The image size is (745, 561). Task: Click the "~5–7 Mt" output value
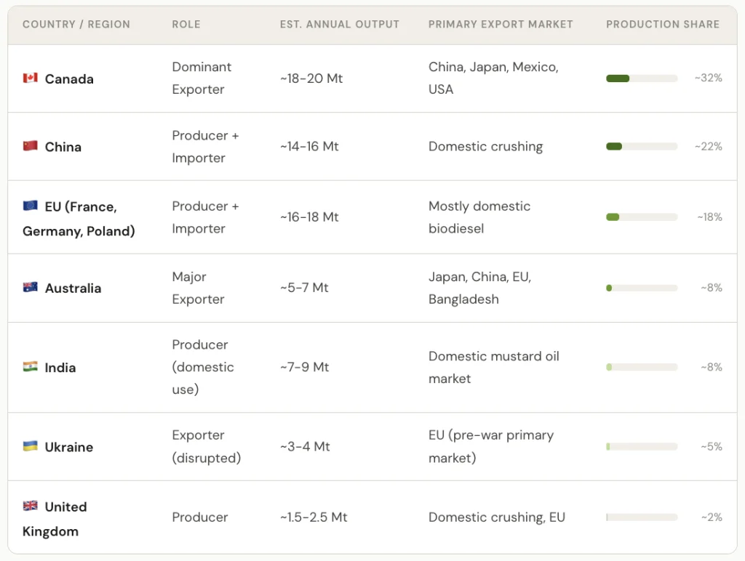pyautogui.click(x=304, y=288)
